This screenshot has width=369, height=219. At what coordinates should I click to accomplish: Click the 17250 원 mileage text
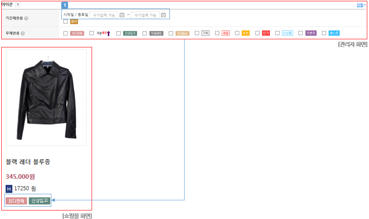point(25,189)
